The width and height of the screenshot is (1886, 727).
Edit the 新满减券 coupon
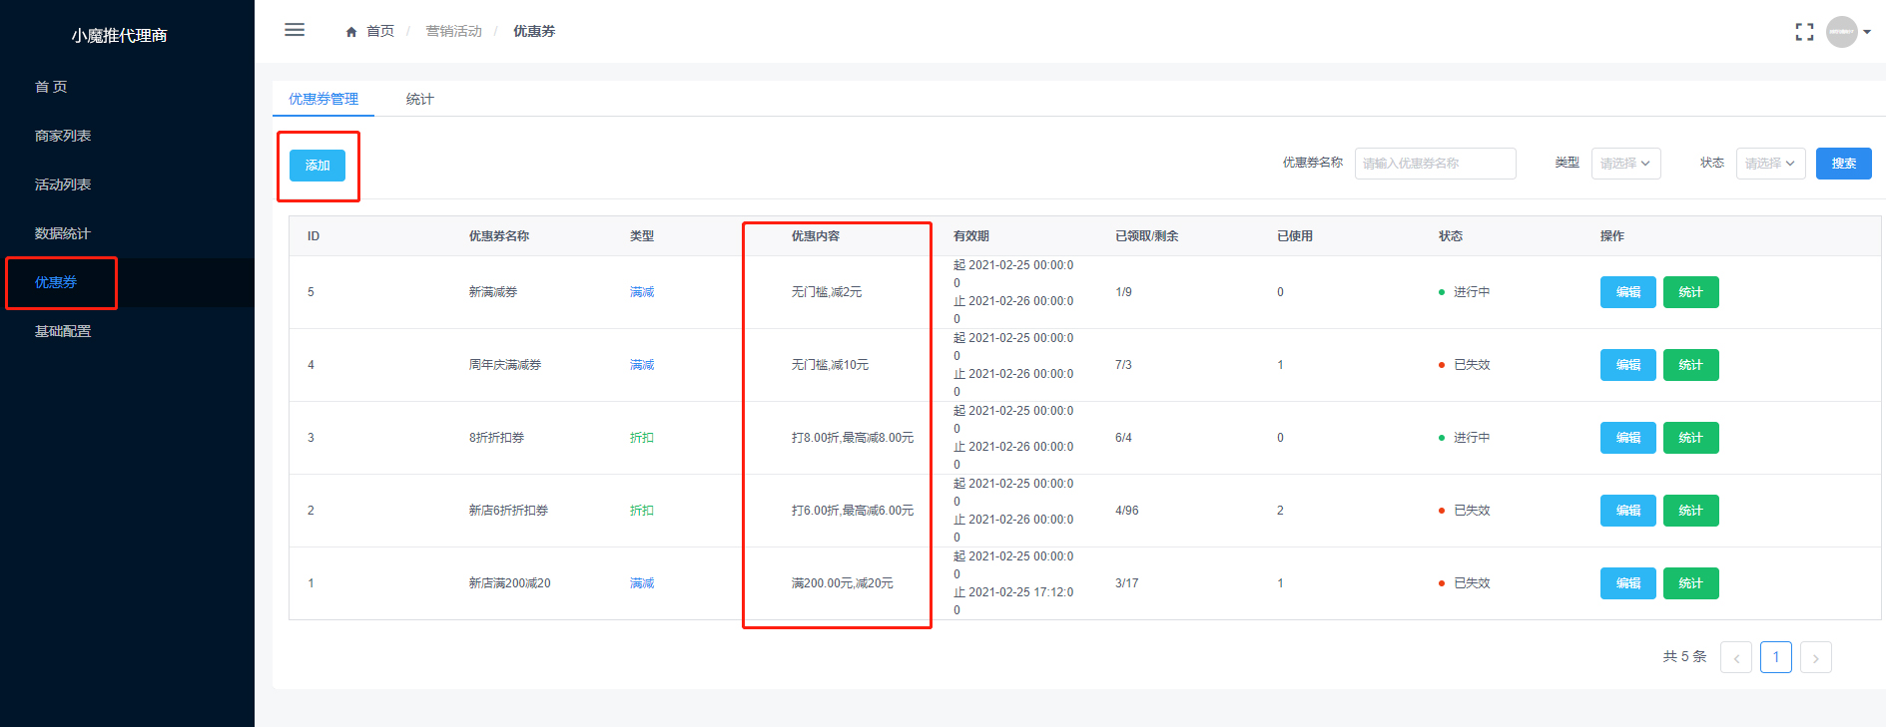click(1627, 292)
